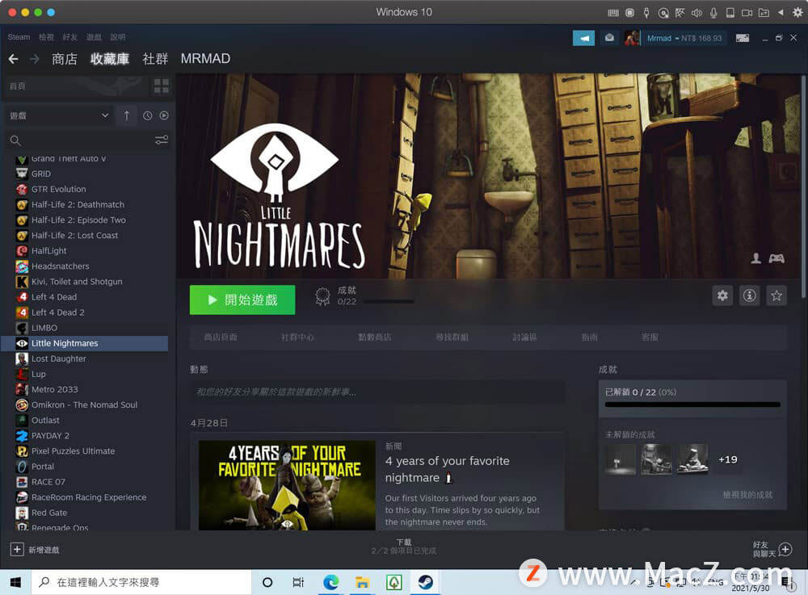Screen dimensions: 808x595
Task: Click the green 開始遊戲 play button
Action: tap(242, 300)
